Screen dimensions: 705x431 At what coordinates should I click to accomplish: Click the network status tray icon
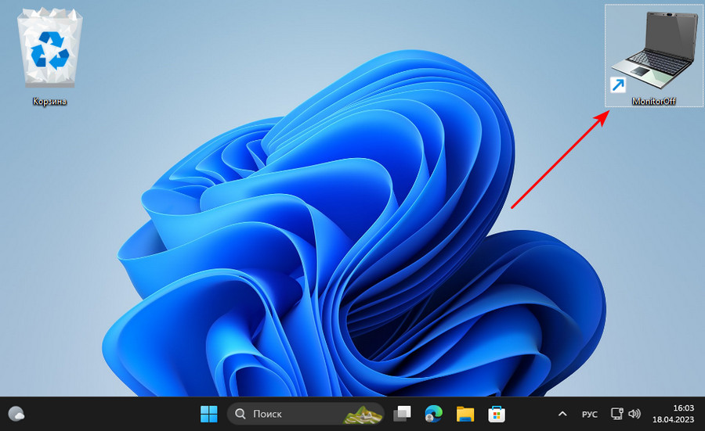tap(617, 413)
